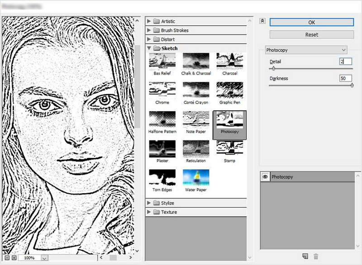Click effect layers scrollbar up arrow
Image resolution: width=362 pixels, height=265 pixels.
(x=358, y=176)
